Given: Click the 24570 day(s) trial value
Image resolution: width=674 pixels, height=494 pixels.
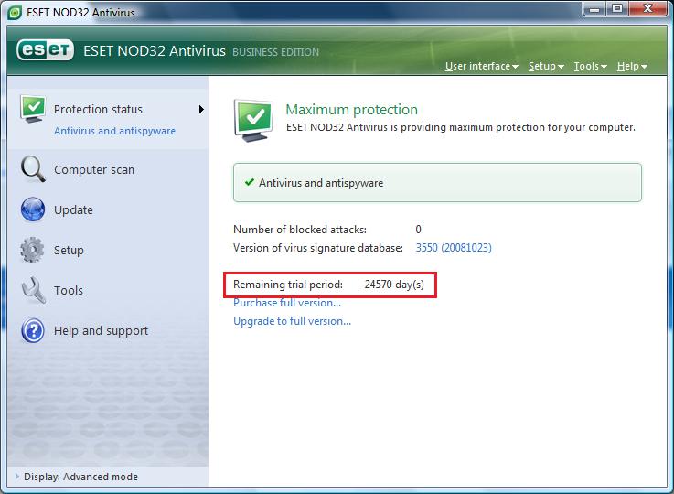Looking at the screenshot, I should 394,285.
